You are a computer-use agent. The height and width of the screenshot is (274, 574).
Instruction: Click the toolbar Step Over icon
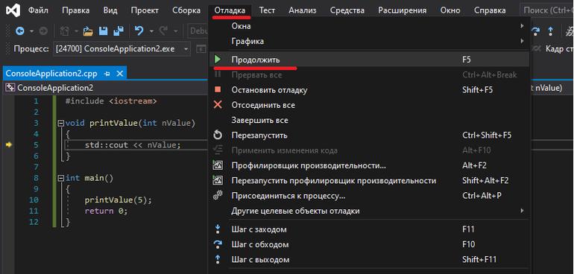535,31
